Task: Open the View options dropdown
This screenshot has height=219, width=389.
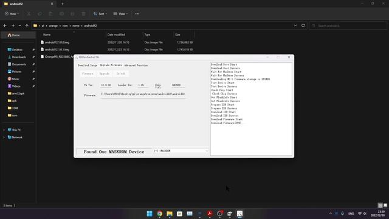Action: tap(120, 13)
